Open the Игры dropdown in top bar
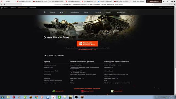 pyautogui.click(x=6, y=8)
